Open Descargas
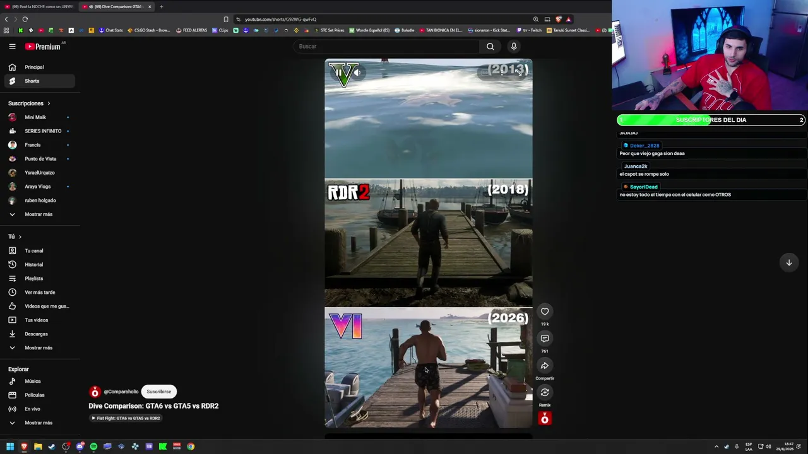 [x=40, y=334]
